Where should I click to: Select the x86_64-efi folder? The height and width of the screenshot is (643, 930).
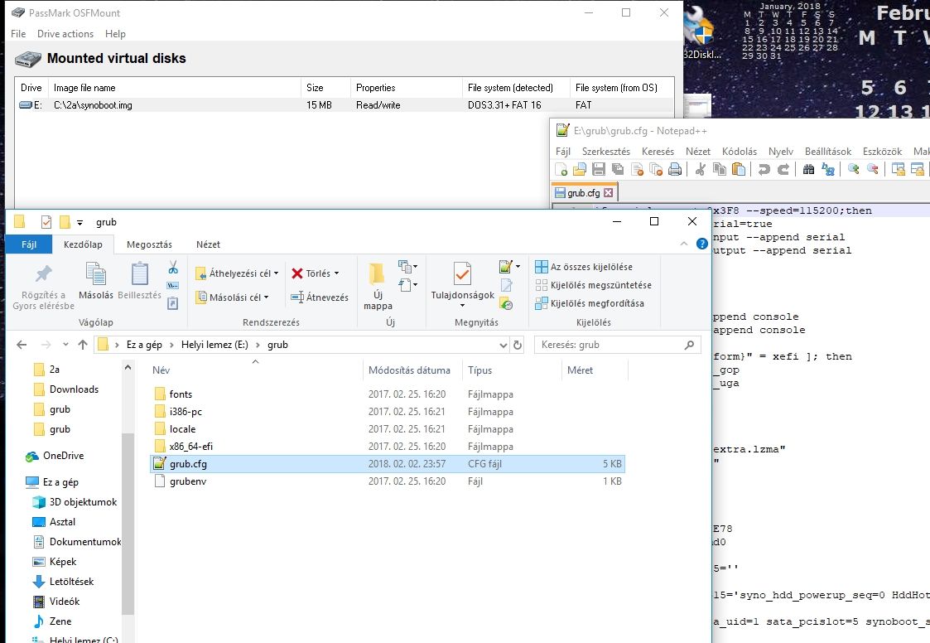click(190, 446)
